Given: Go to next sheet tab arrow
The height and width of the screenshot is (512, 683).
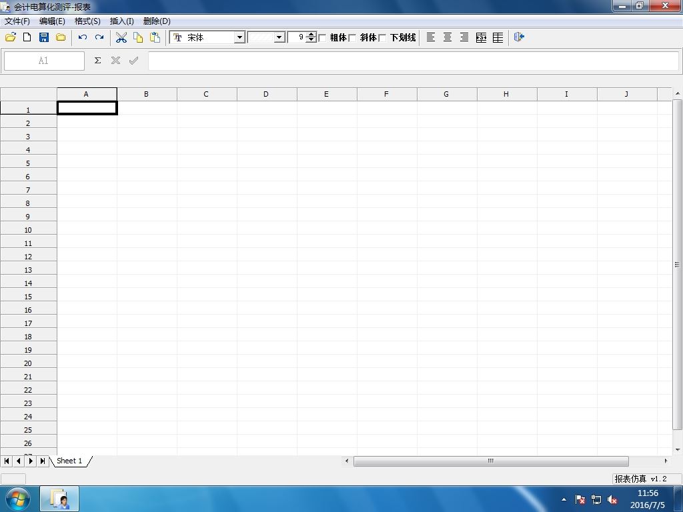Looking at the screenshot, I should (31, 461).
